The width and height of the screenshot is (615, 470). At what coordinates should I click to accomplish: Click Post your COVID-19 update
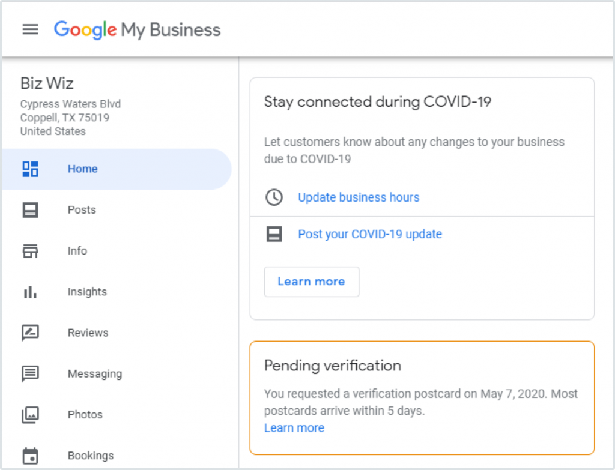[x=370, y=233]
